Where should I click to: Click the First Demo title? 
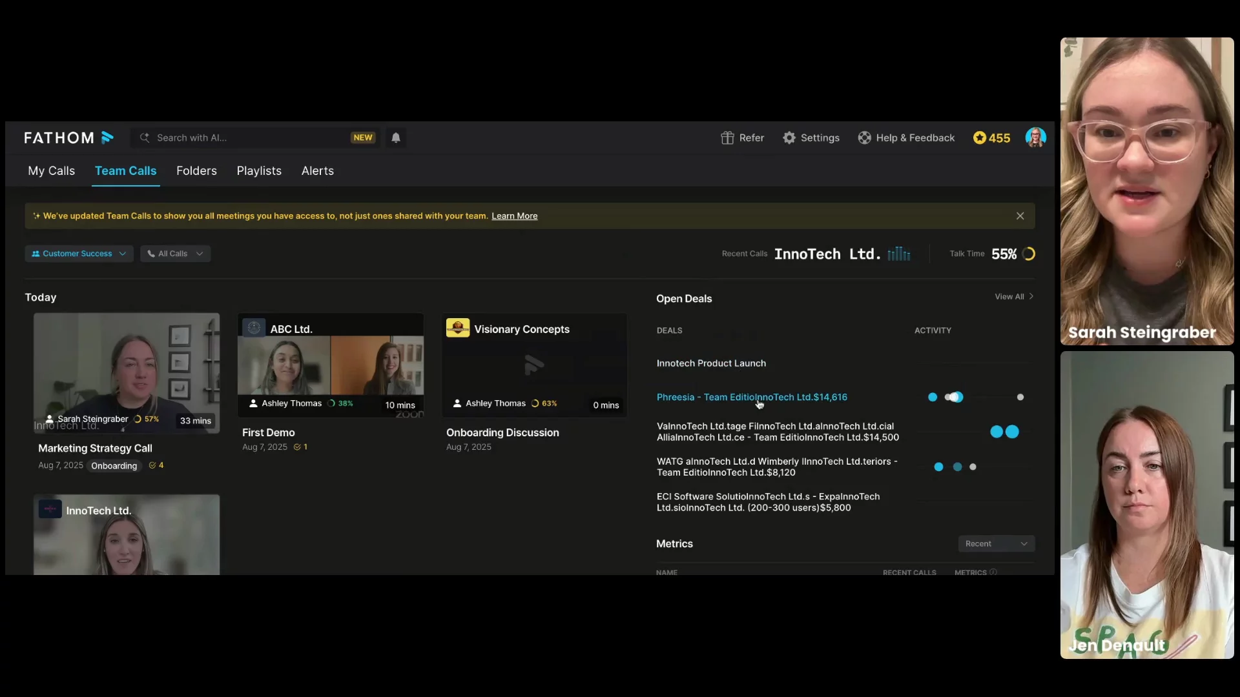tap(268, 432)
